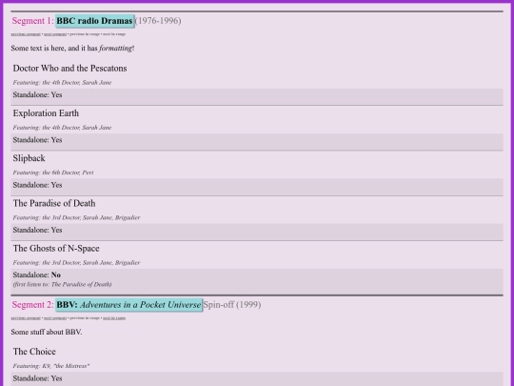Click the 'Segment 2:' label
514x386 pixels.
[x=32, y=305]
